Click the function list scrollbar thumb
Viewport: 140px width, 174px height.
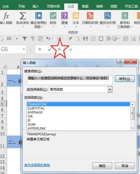pos(132,113)
